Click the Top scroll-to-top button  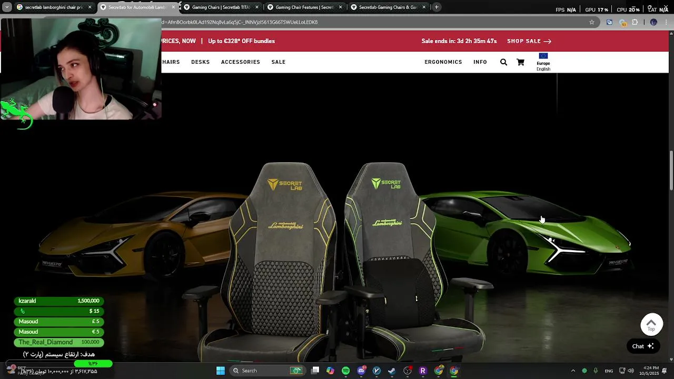pyautogui.click(x=651, y=325)
